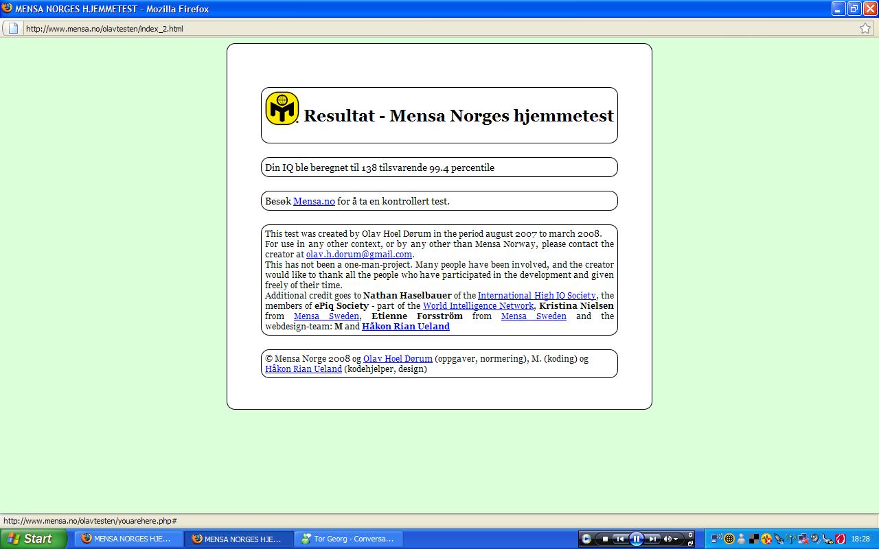Click the Safely Remove Hardware tray icon
This screenshot has height=549, width=879.
pyautogui.click(x=827, y=539)
